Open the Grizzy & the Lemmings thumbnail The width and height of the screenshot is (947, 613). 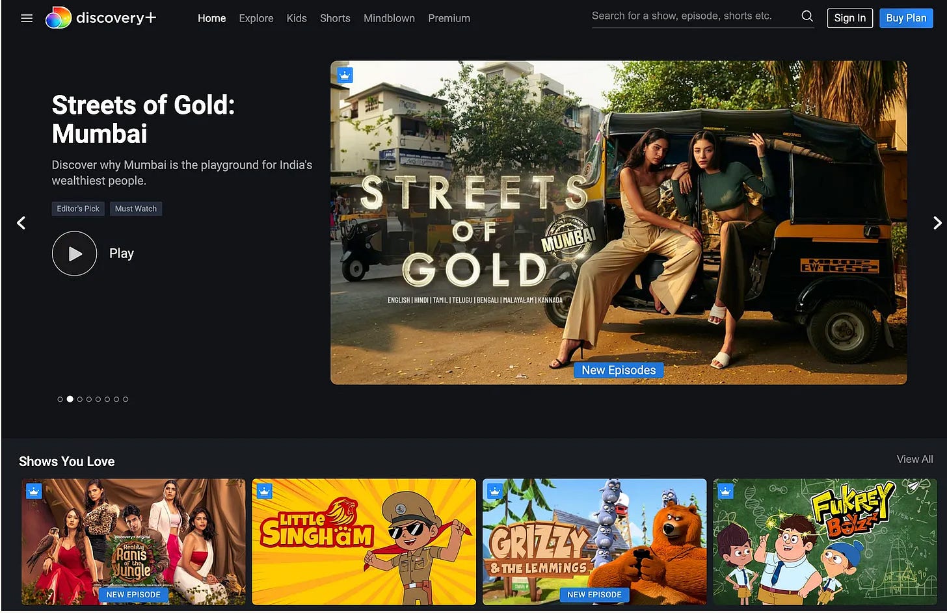coord(594,542)
